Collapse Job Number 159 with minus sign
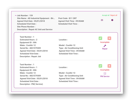The width and height of the screenshot is (131, 101). click(x=16, y=15)
